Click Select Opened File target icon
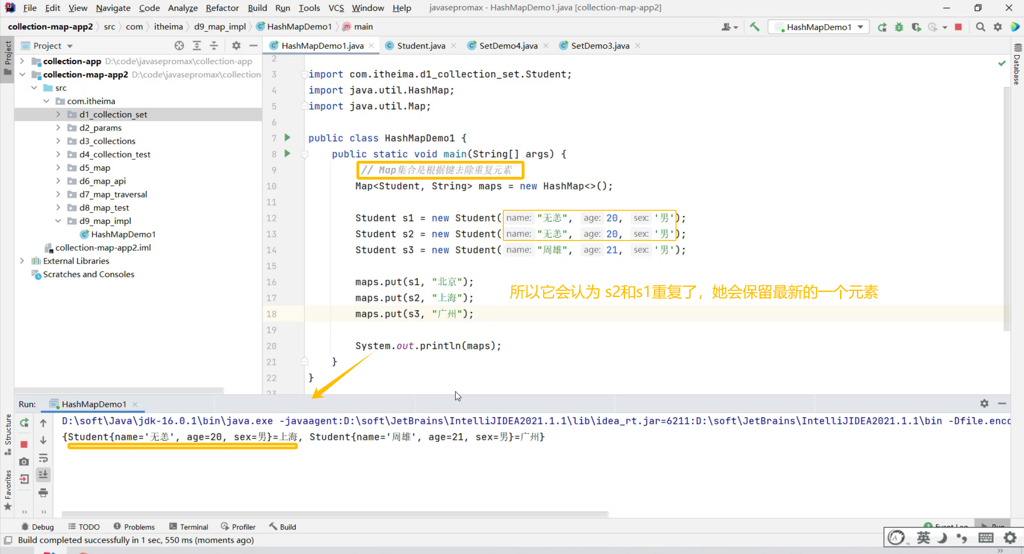1024x554 pixels. click(179, 46)
